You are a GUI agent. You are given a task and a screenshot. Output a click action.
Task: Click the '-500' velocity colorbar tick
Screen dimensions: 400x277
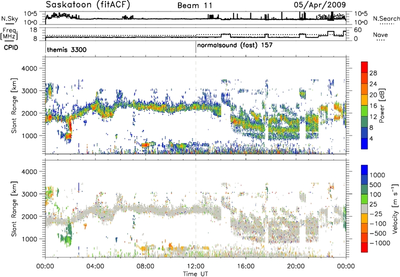coord(379,233)
